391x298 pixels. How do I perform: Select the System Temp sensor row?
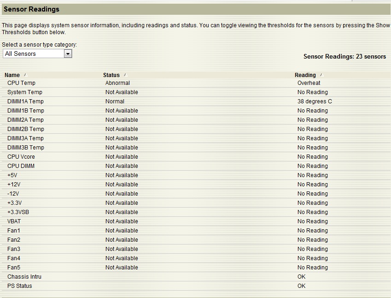[25, 92]
